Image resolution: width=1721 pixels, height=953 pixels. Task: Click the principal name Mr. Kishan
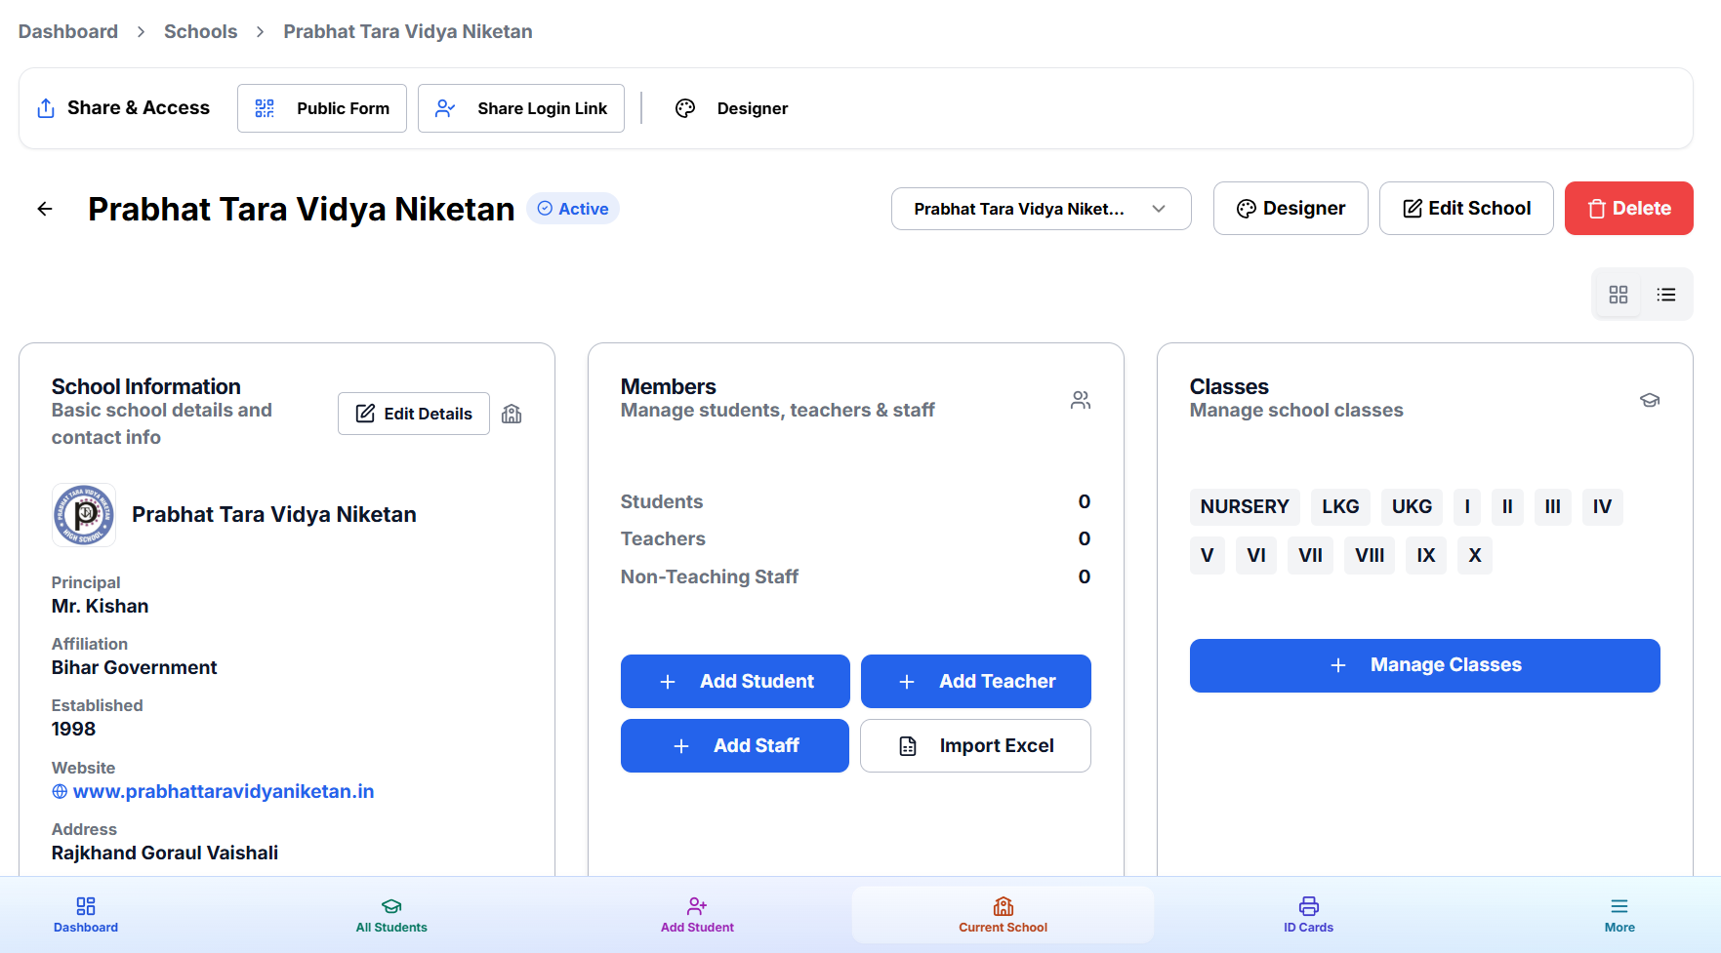click(101, 606)
